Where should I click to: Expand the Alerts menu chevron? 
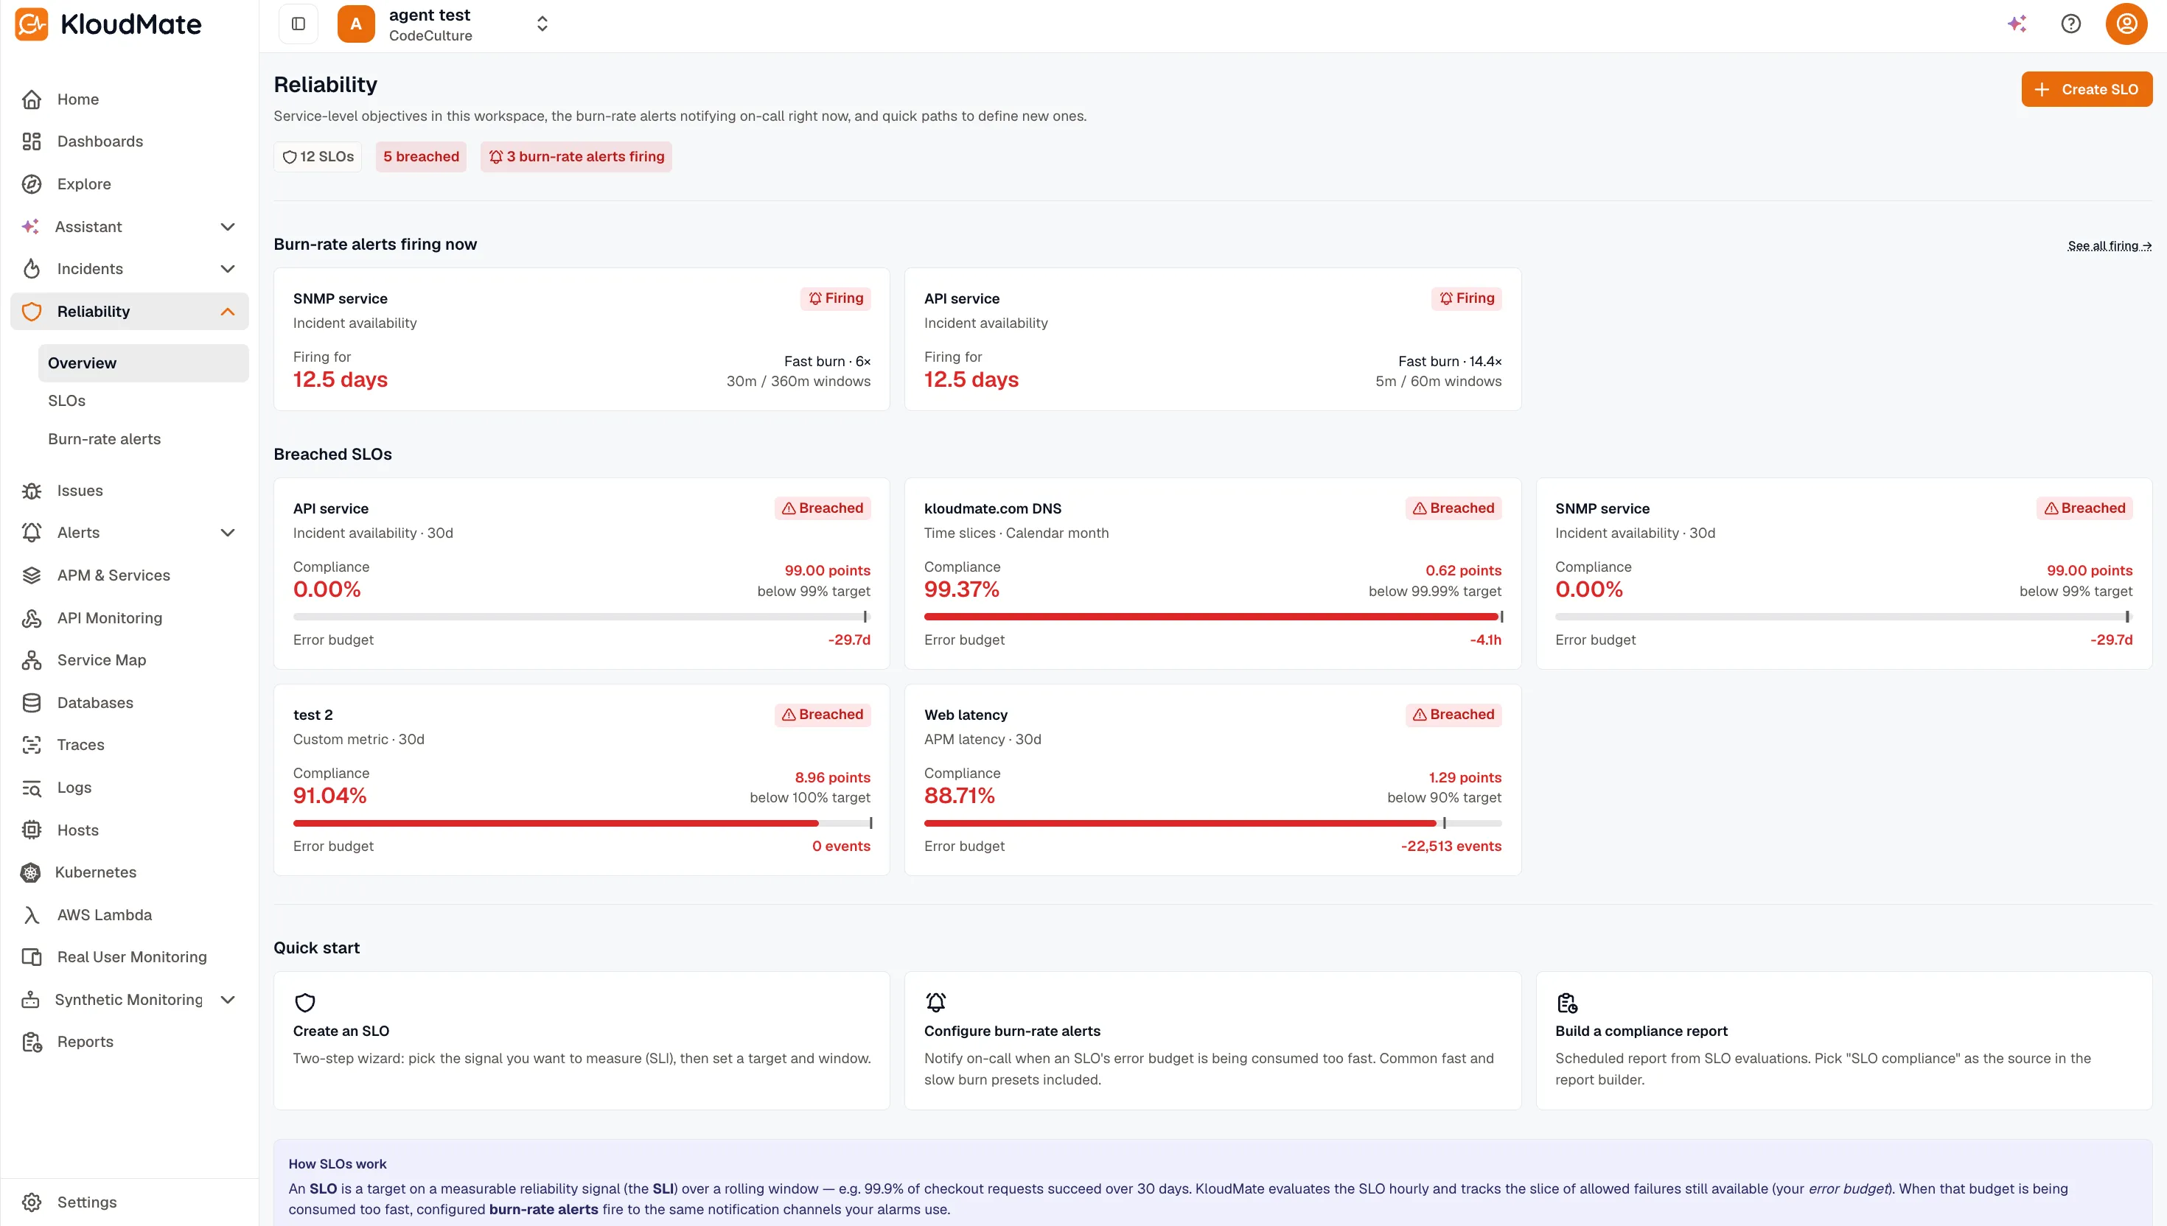pyautogui.click(x=228, y=533)
